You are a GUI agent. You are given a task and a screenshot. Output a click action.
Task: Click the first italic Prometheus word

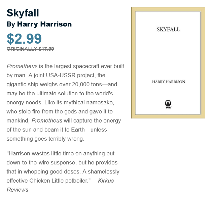22,66
